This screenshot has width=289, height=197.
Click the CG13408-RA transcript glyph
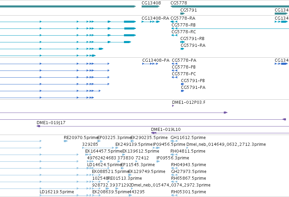(150, 22)
